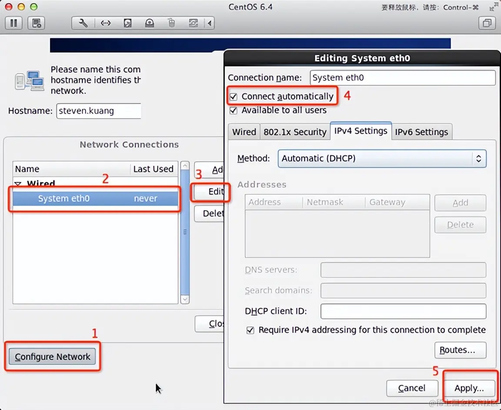501x410 pixels.
Task: Pause the CentOS virtual machine
Action: point(14,23)
